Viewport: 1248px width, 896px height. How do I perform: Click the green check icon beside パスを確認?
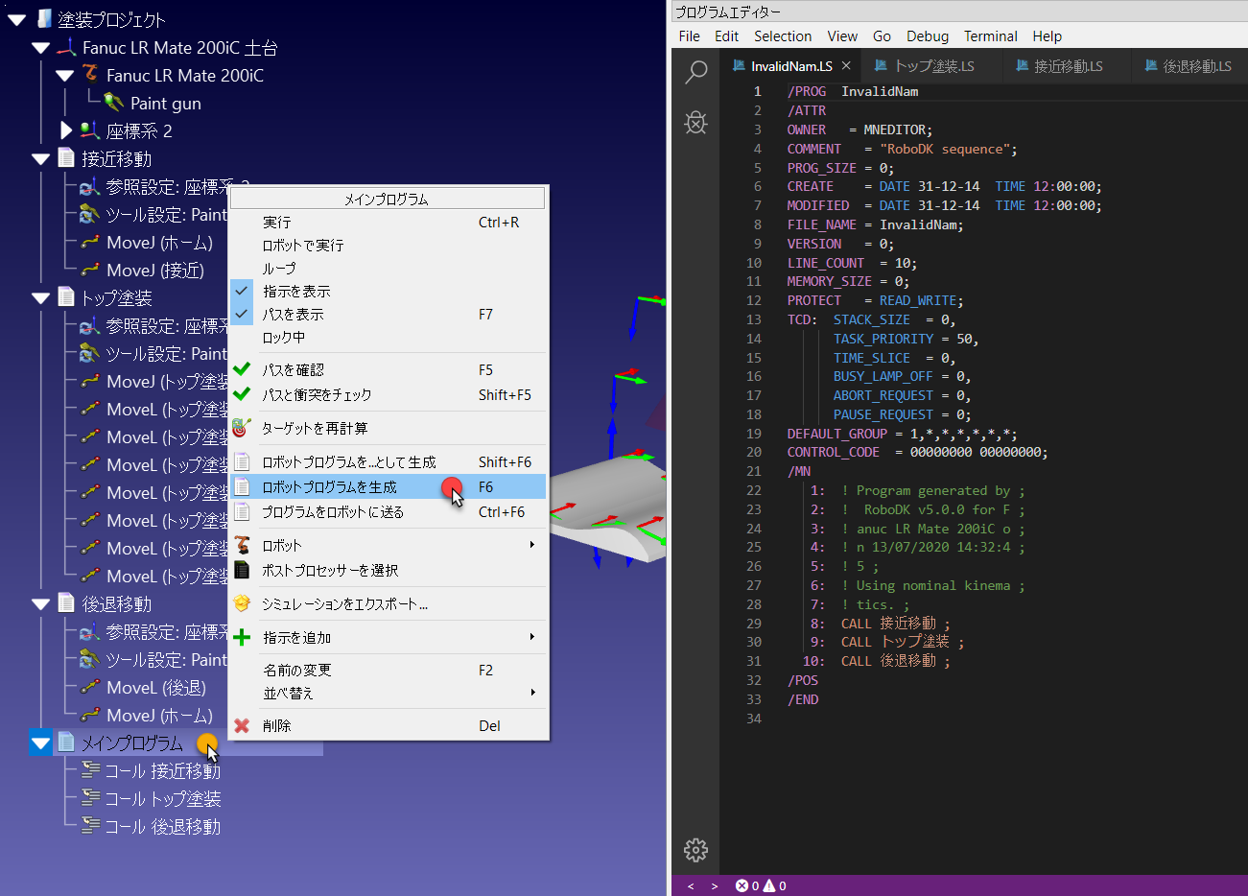[242, 368]
